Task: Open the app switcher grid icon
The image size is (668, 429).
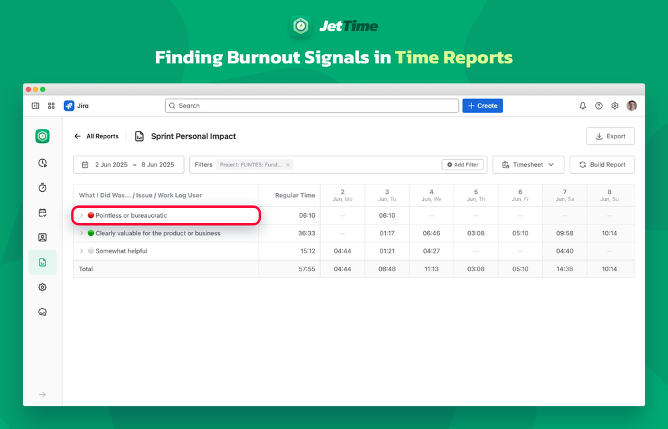Action: 51,106
